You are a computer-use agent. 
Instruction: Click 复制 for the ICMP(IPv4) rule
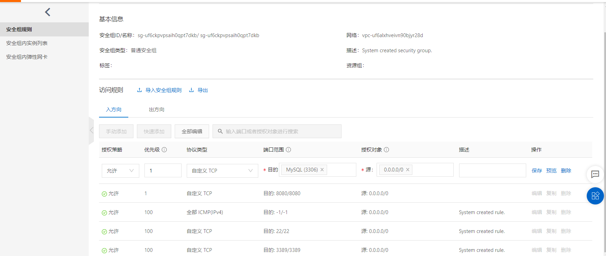(551, 212)
